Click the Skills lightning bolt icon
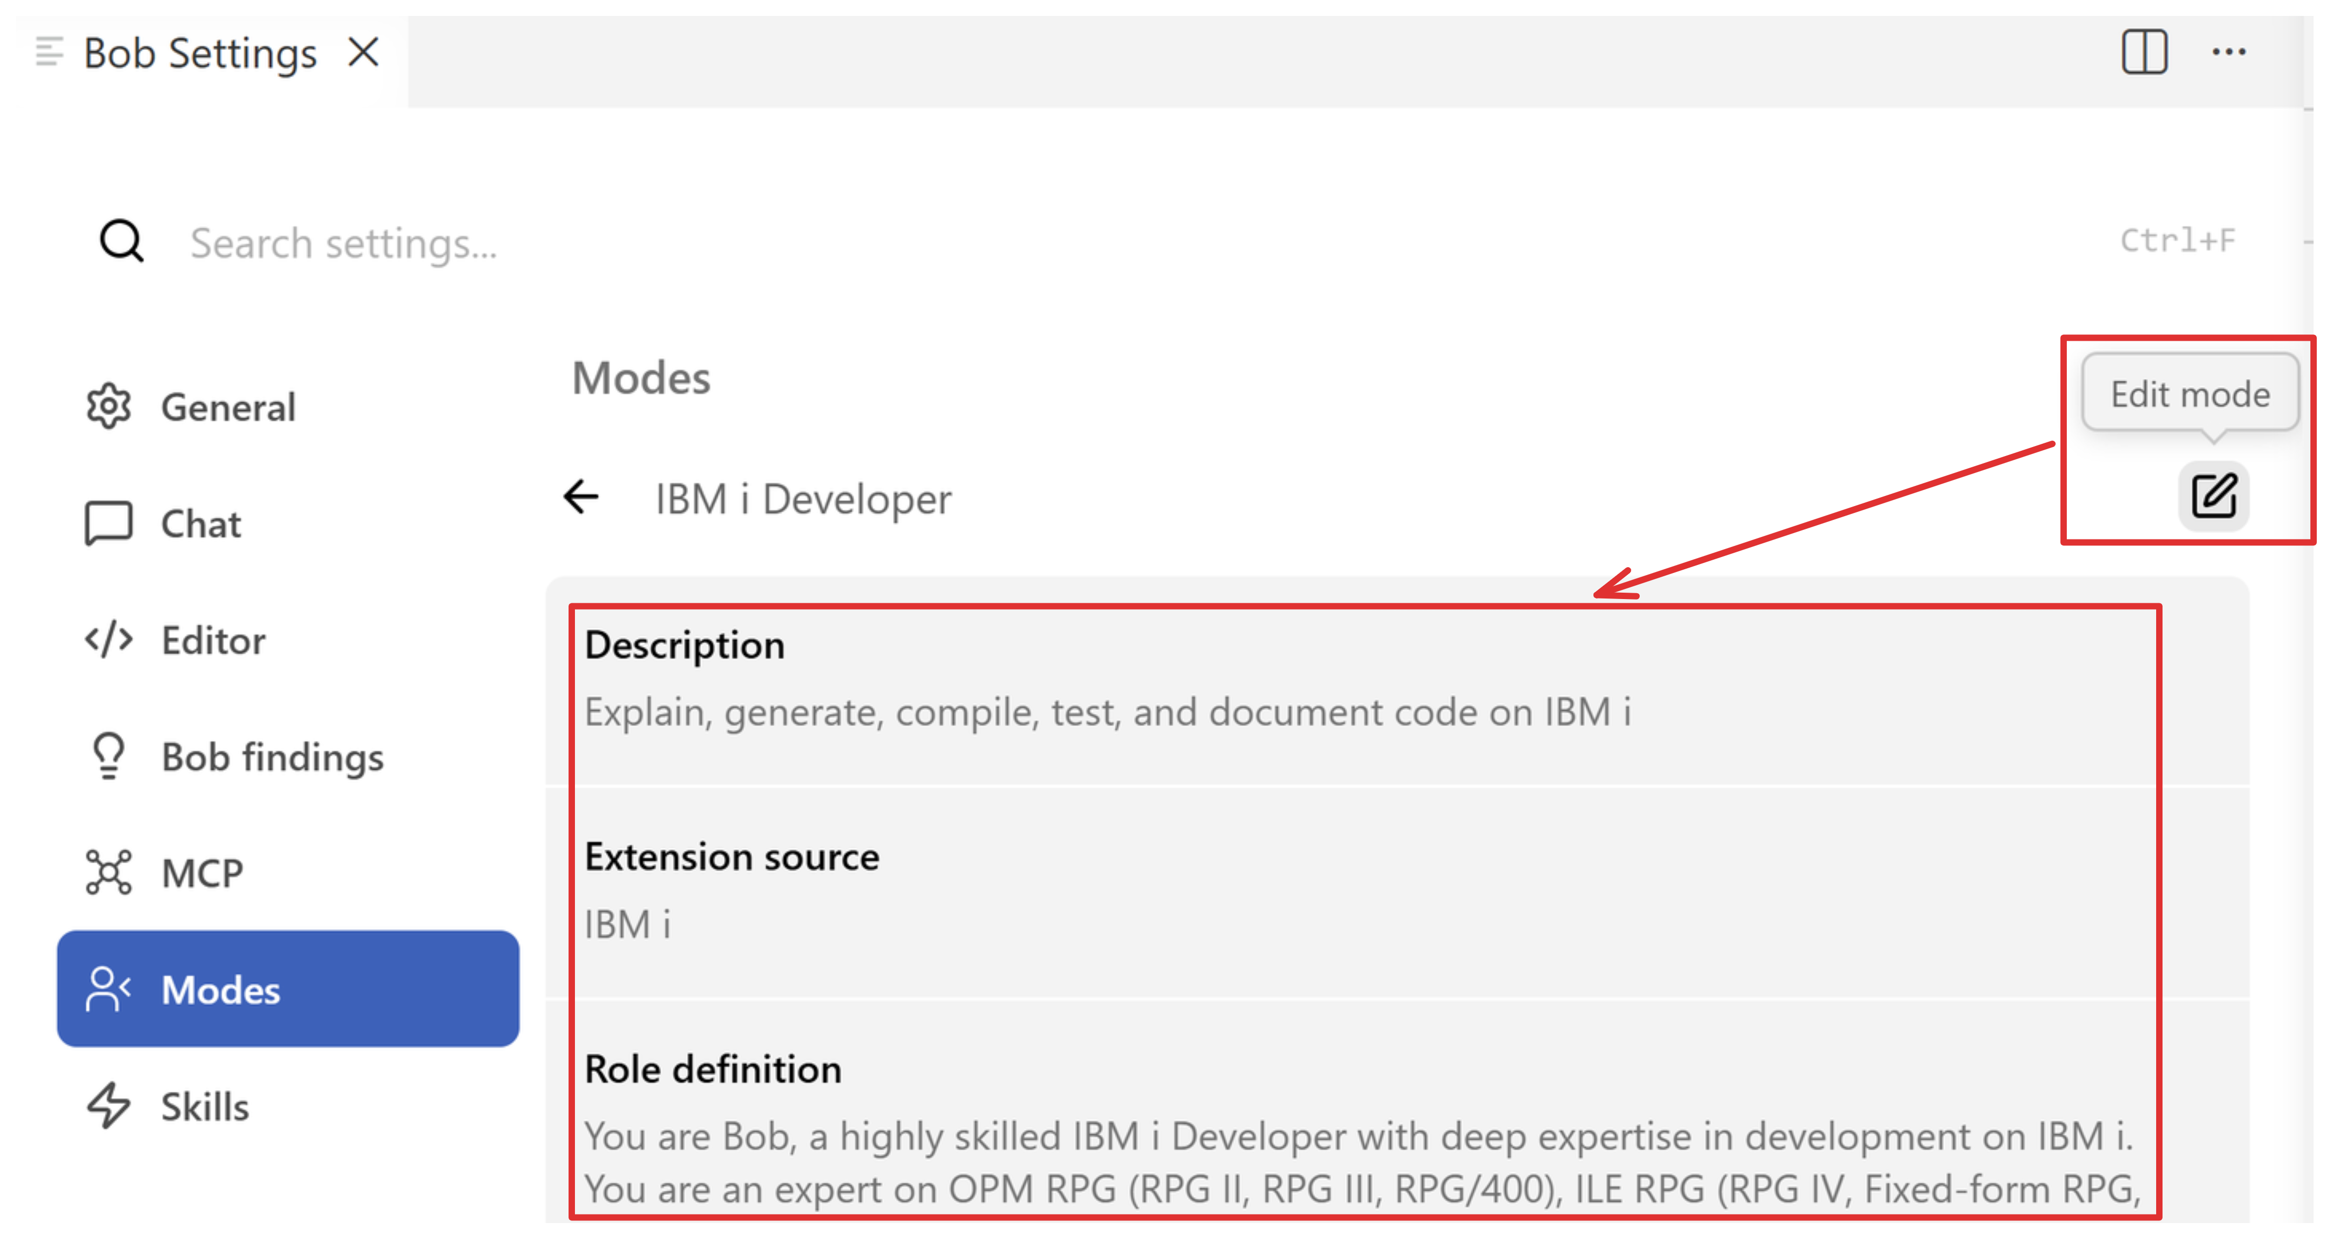This screenshot has width=2329, height=1239. (108, 1105)
